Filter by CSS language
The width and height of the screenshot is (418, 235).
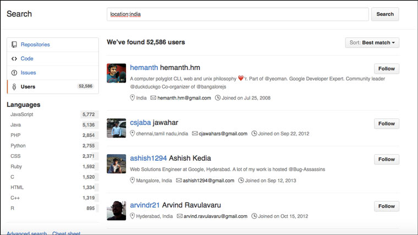tap(53, 156)
